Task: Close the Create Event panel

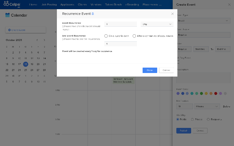Action: [229, 5]
